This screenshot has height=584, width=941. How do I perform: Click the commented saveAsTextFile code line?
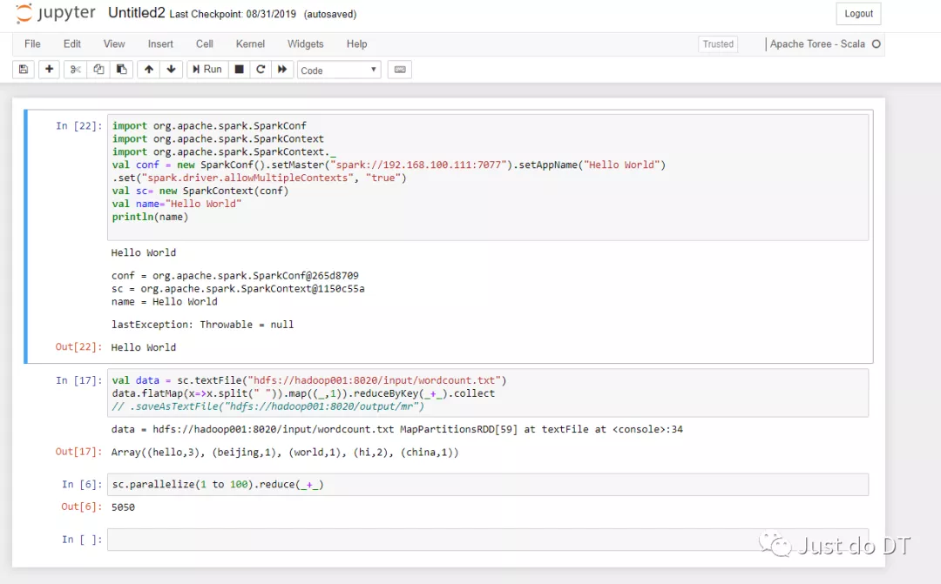click(267, 406)
